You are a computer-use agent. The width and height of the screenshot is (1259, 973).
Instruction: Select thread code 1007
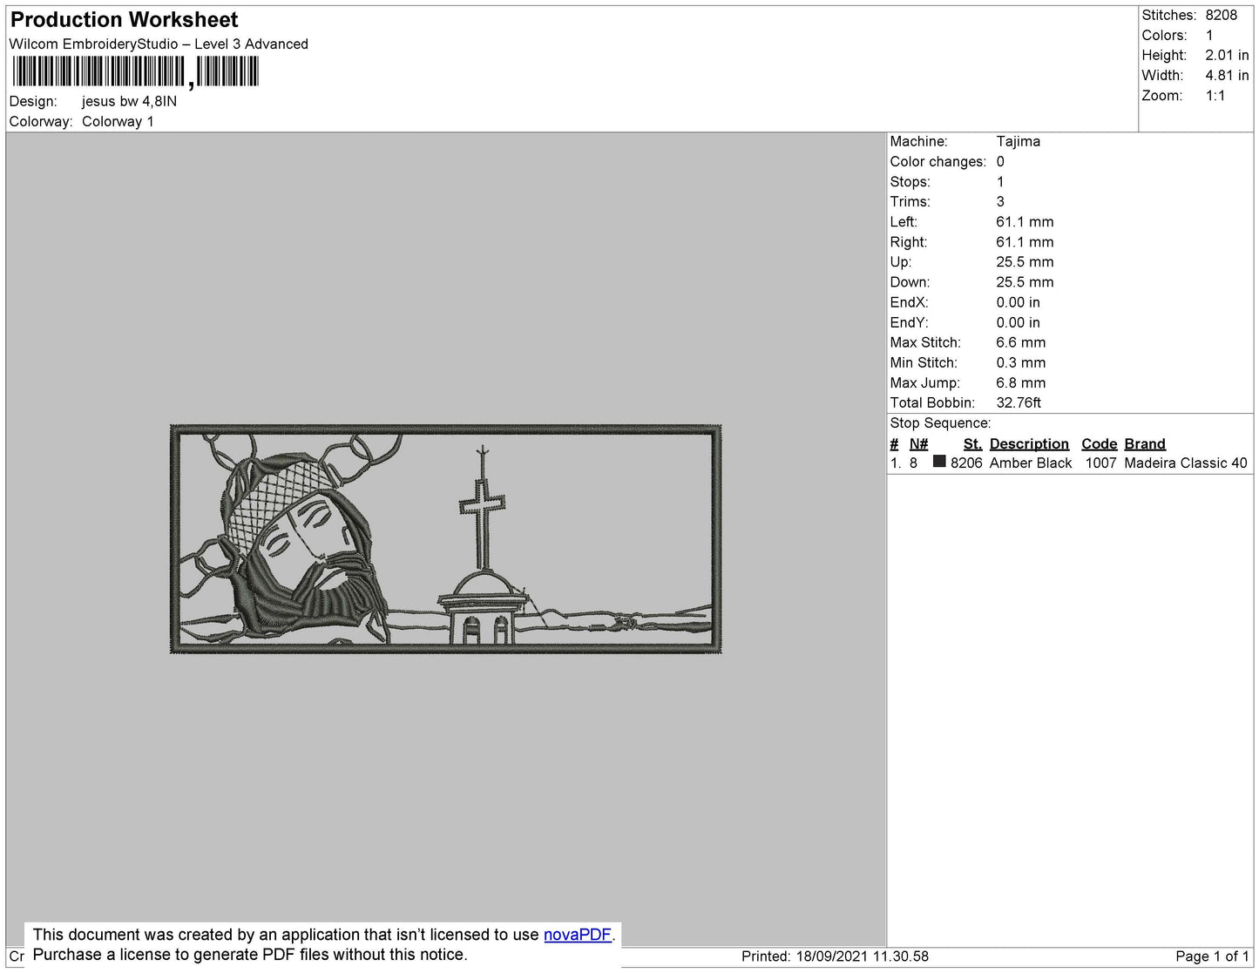pos(1100,463)
